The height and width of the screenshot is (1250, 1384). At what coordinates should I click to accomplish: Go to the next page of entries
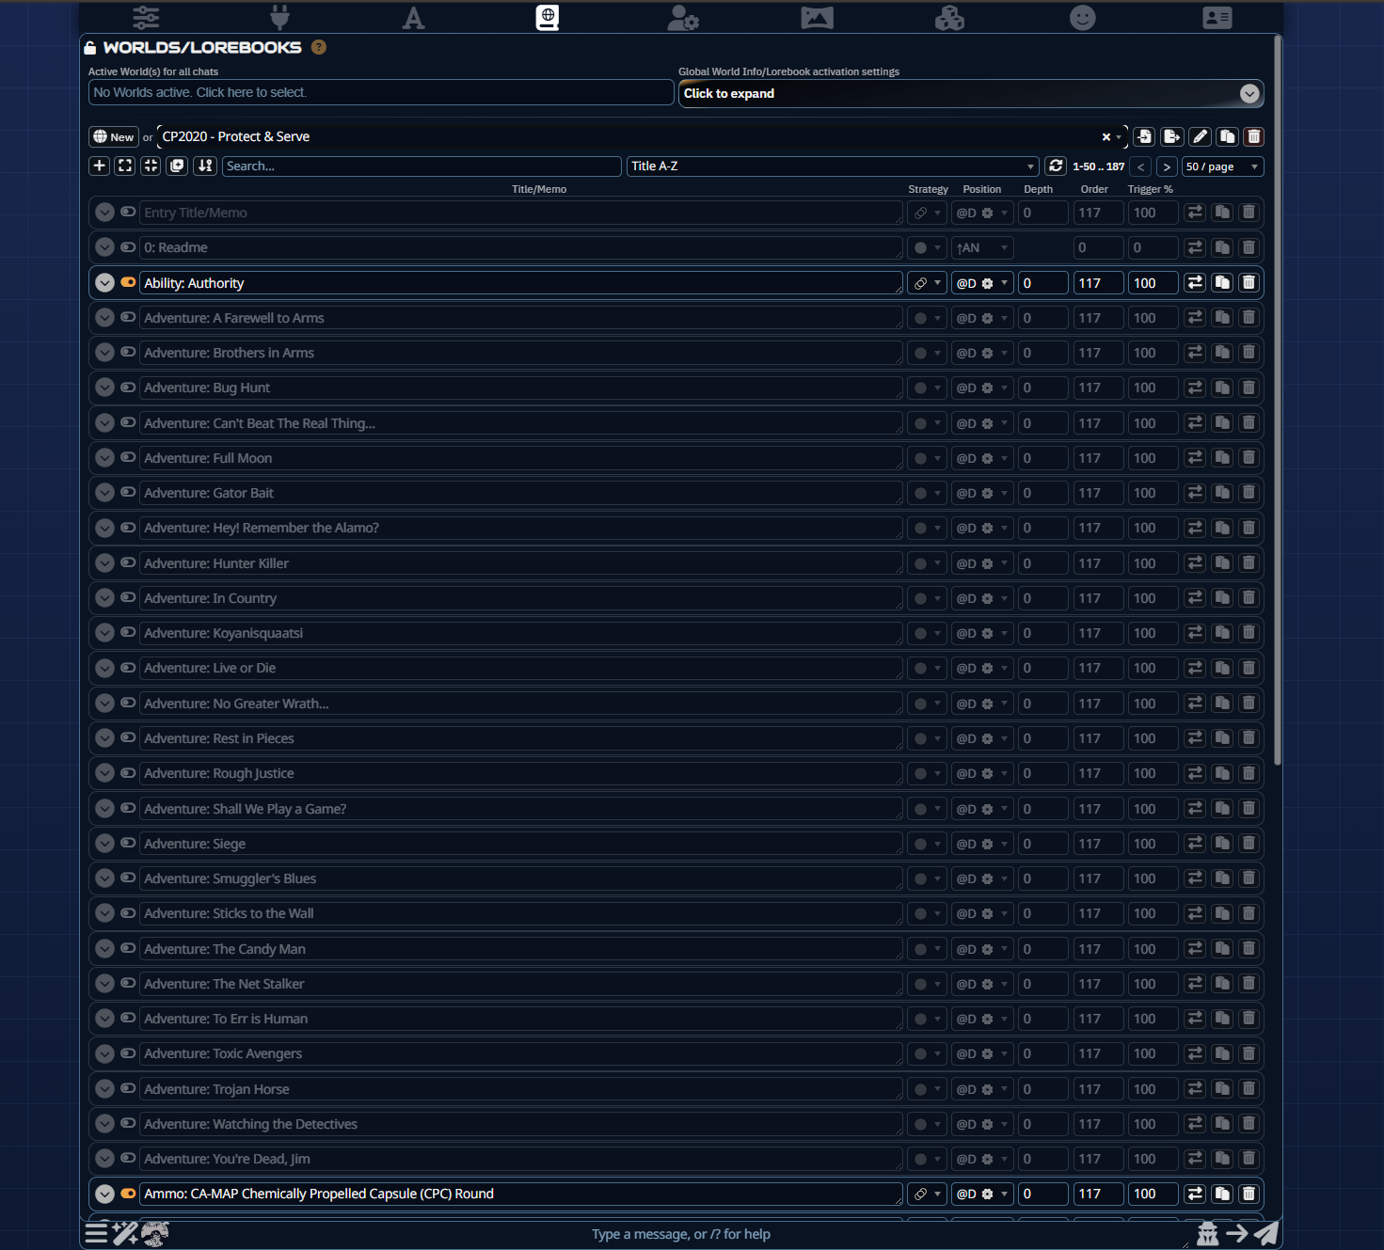(x=1167, y=166)
